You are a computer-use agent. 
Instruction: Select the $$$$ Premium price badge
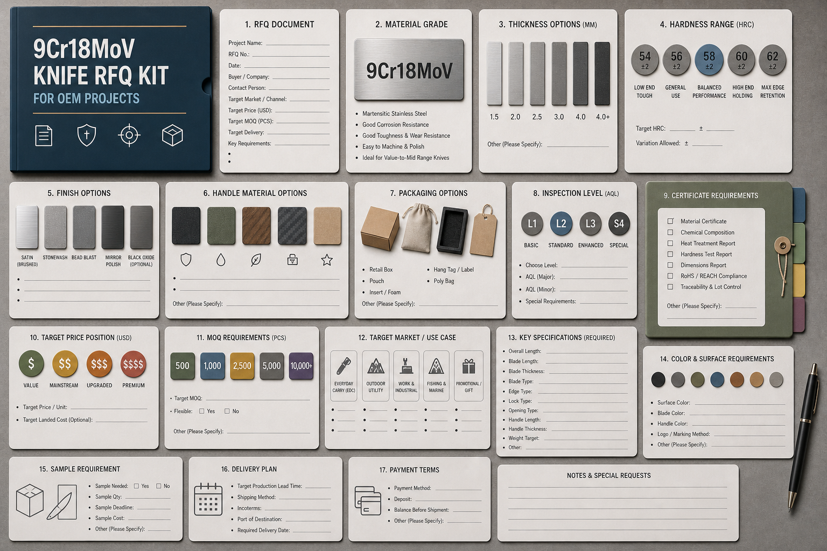(133, 364)
